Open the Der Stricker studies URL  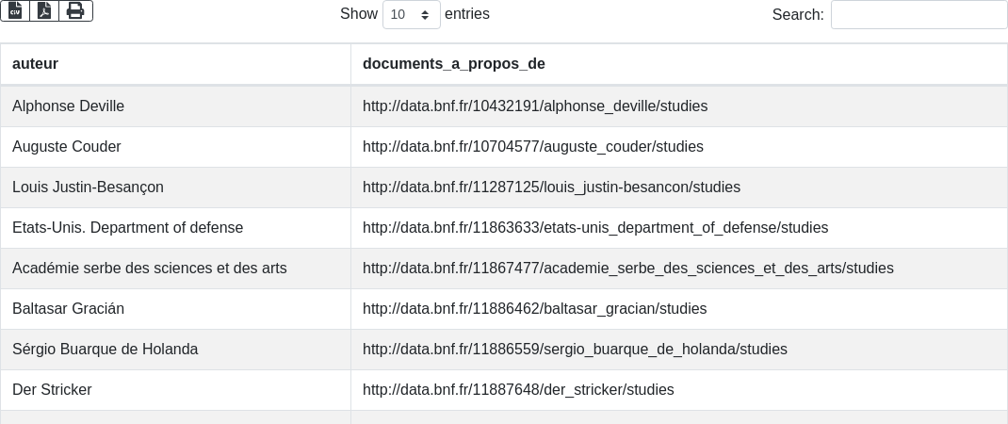pos(518,390)
